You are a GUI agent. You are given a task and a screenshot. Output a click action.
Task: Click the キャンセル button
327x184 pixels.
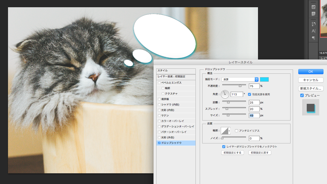(310, 80)
